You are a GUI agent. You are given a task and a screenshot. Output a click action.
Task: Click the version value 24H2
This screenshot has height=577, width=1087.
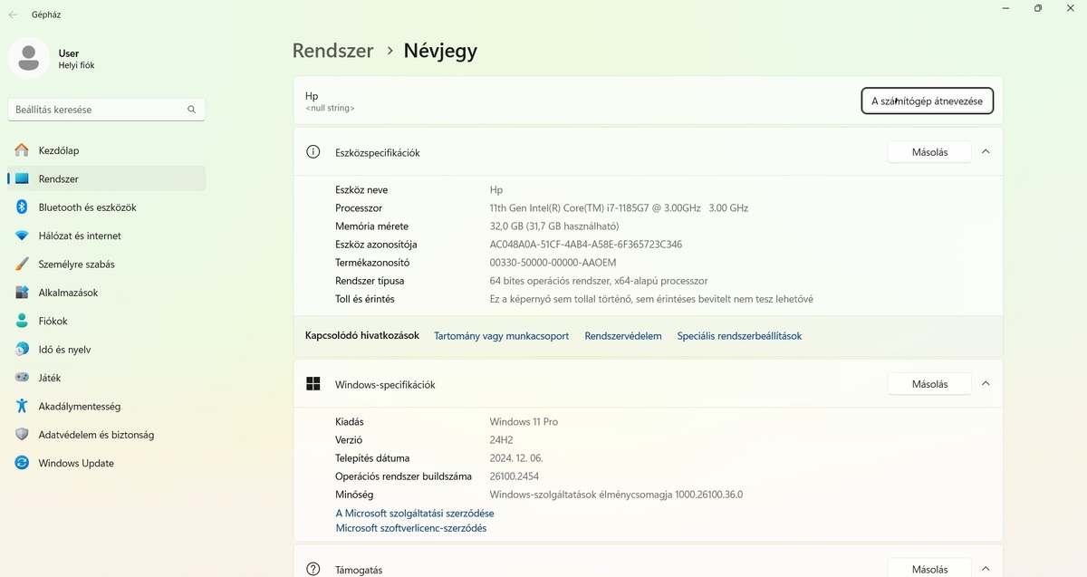click(502, 440)
